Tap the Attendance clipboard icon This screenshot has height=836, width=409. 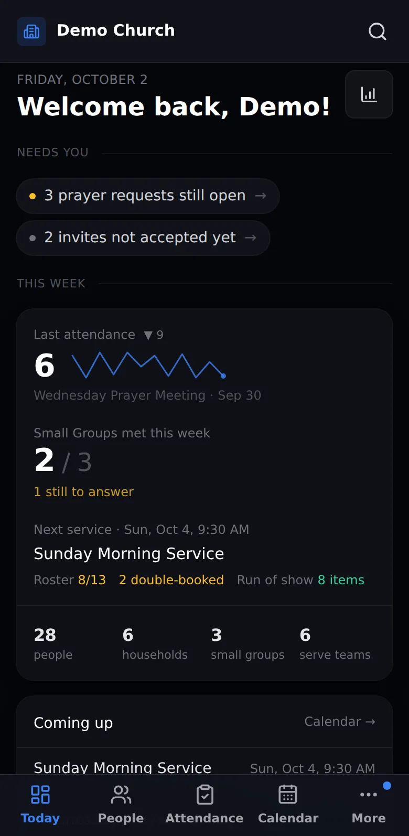click(204, 795)
